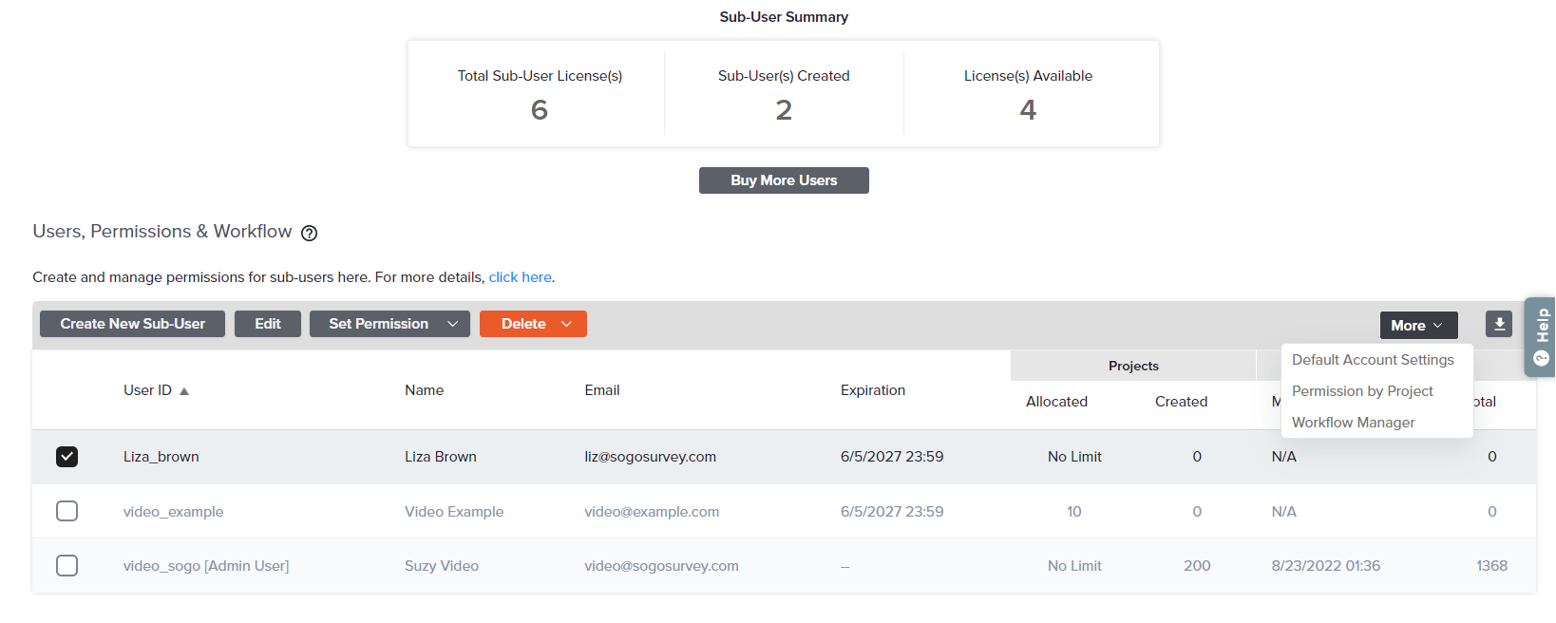The width and height of the screenshot is (1556, 623).
Task: Click the liz@sogosurvey.com email cell
Action: pos(650,457)
